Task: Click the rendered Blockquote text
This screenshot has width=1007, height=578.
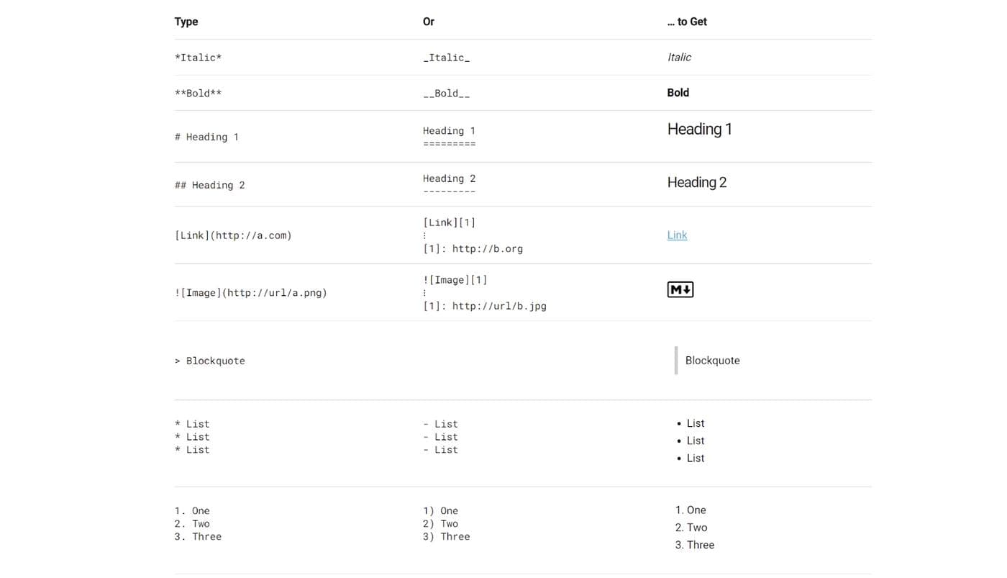Action: coord(712,361)
